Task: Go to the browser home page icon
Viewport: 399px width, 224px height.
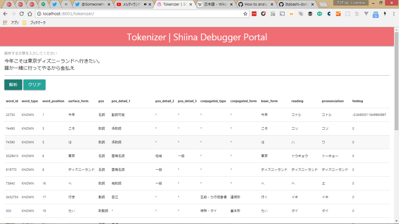Action: tap(30, 14)
